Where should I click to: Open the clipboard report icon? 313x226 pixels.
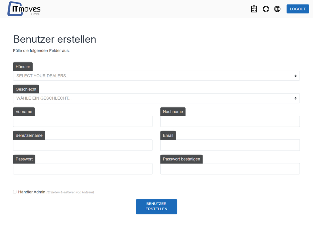(x=254, y=9)
